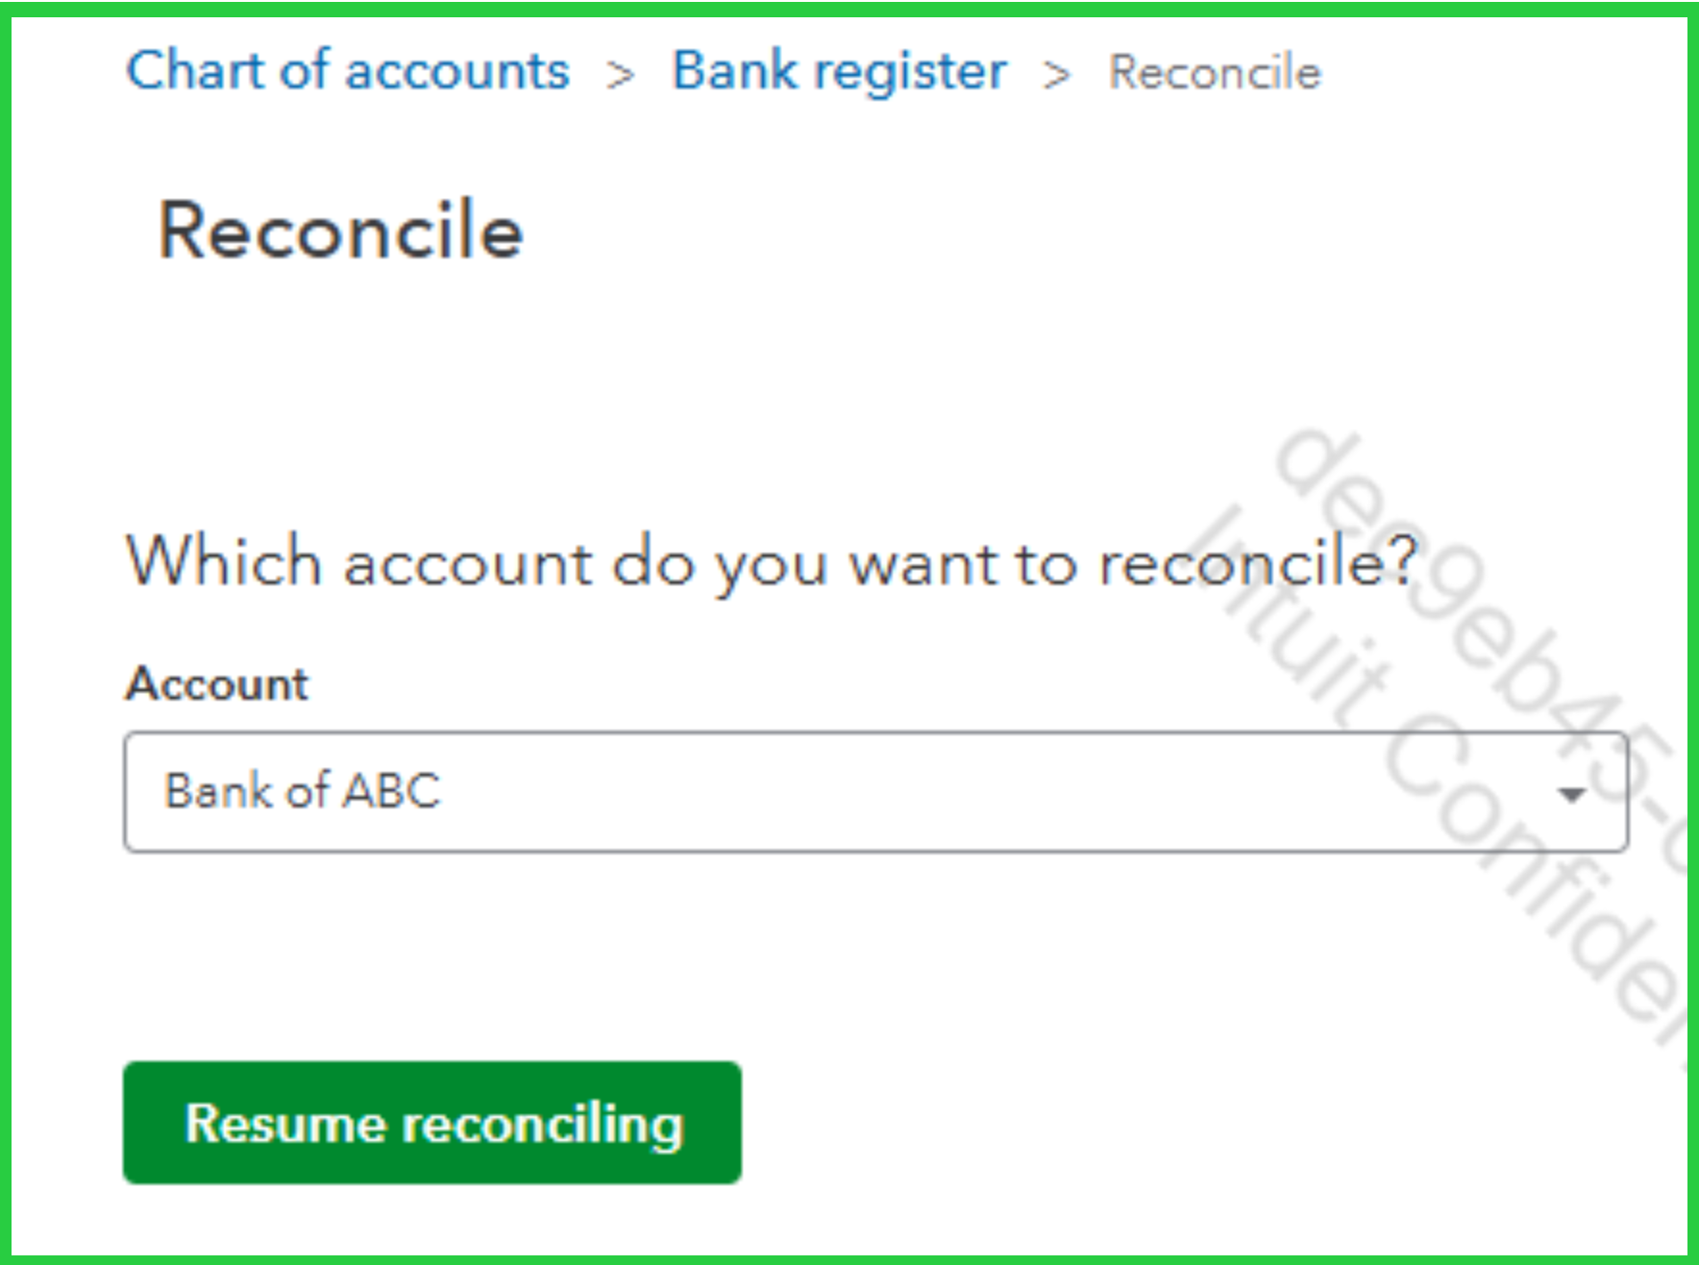This screenshot has height=1265, width=1699.
Task: Navigate to Chart of accounts
Action: pos(348,71)
